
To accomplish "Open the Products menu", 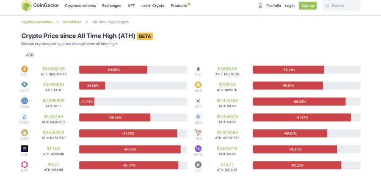I will tap(179, 6).
